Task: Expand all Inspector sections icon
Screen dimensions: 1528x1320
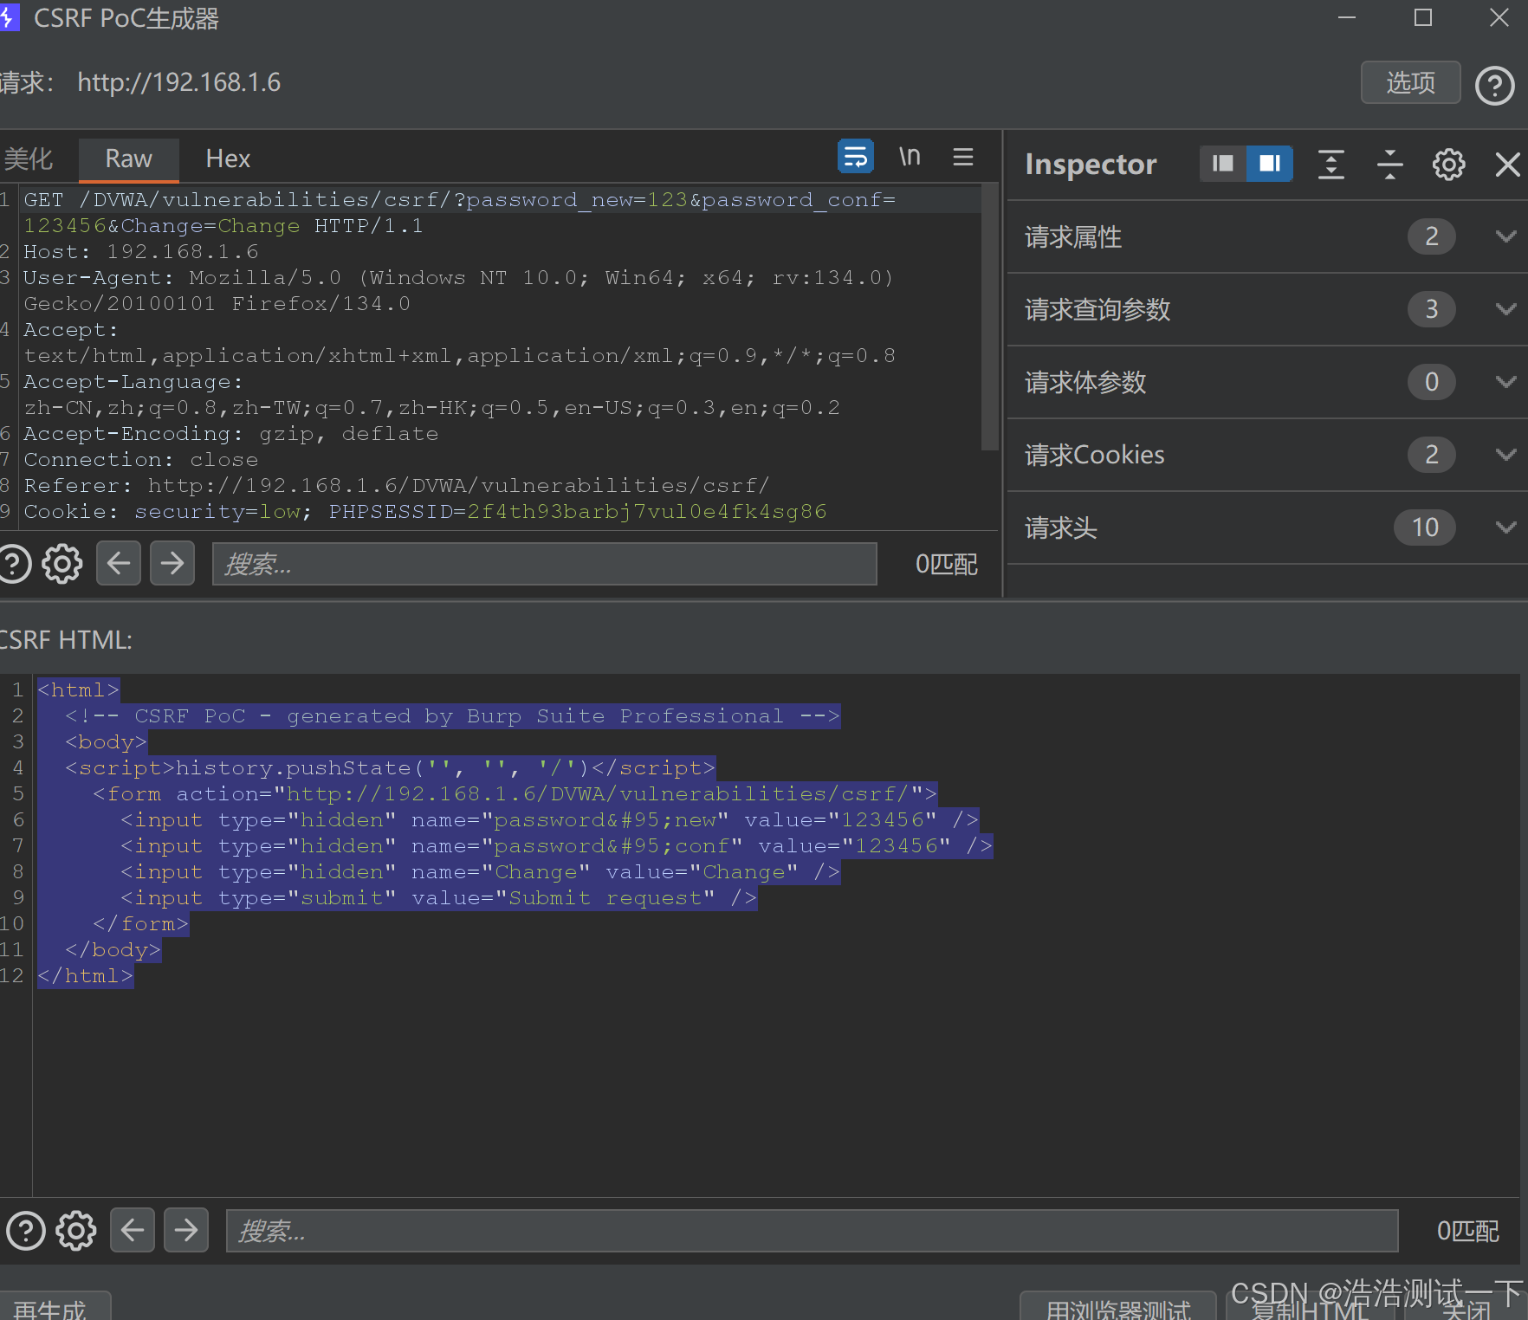Action: [1331, 164]
